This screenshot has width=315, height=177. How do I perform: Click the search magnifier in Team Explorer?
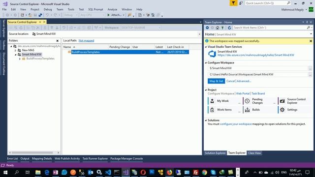point(309,28)
